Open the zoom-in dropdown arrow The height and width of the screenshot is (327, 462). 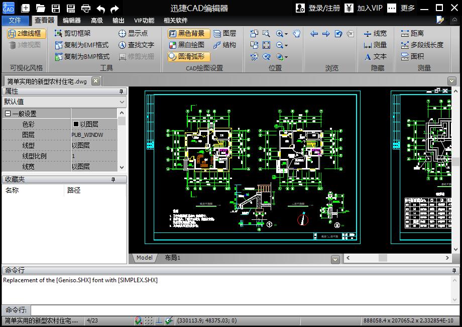[x=286, y=34]
